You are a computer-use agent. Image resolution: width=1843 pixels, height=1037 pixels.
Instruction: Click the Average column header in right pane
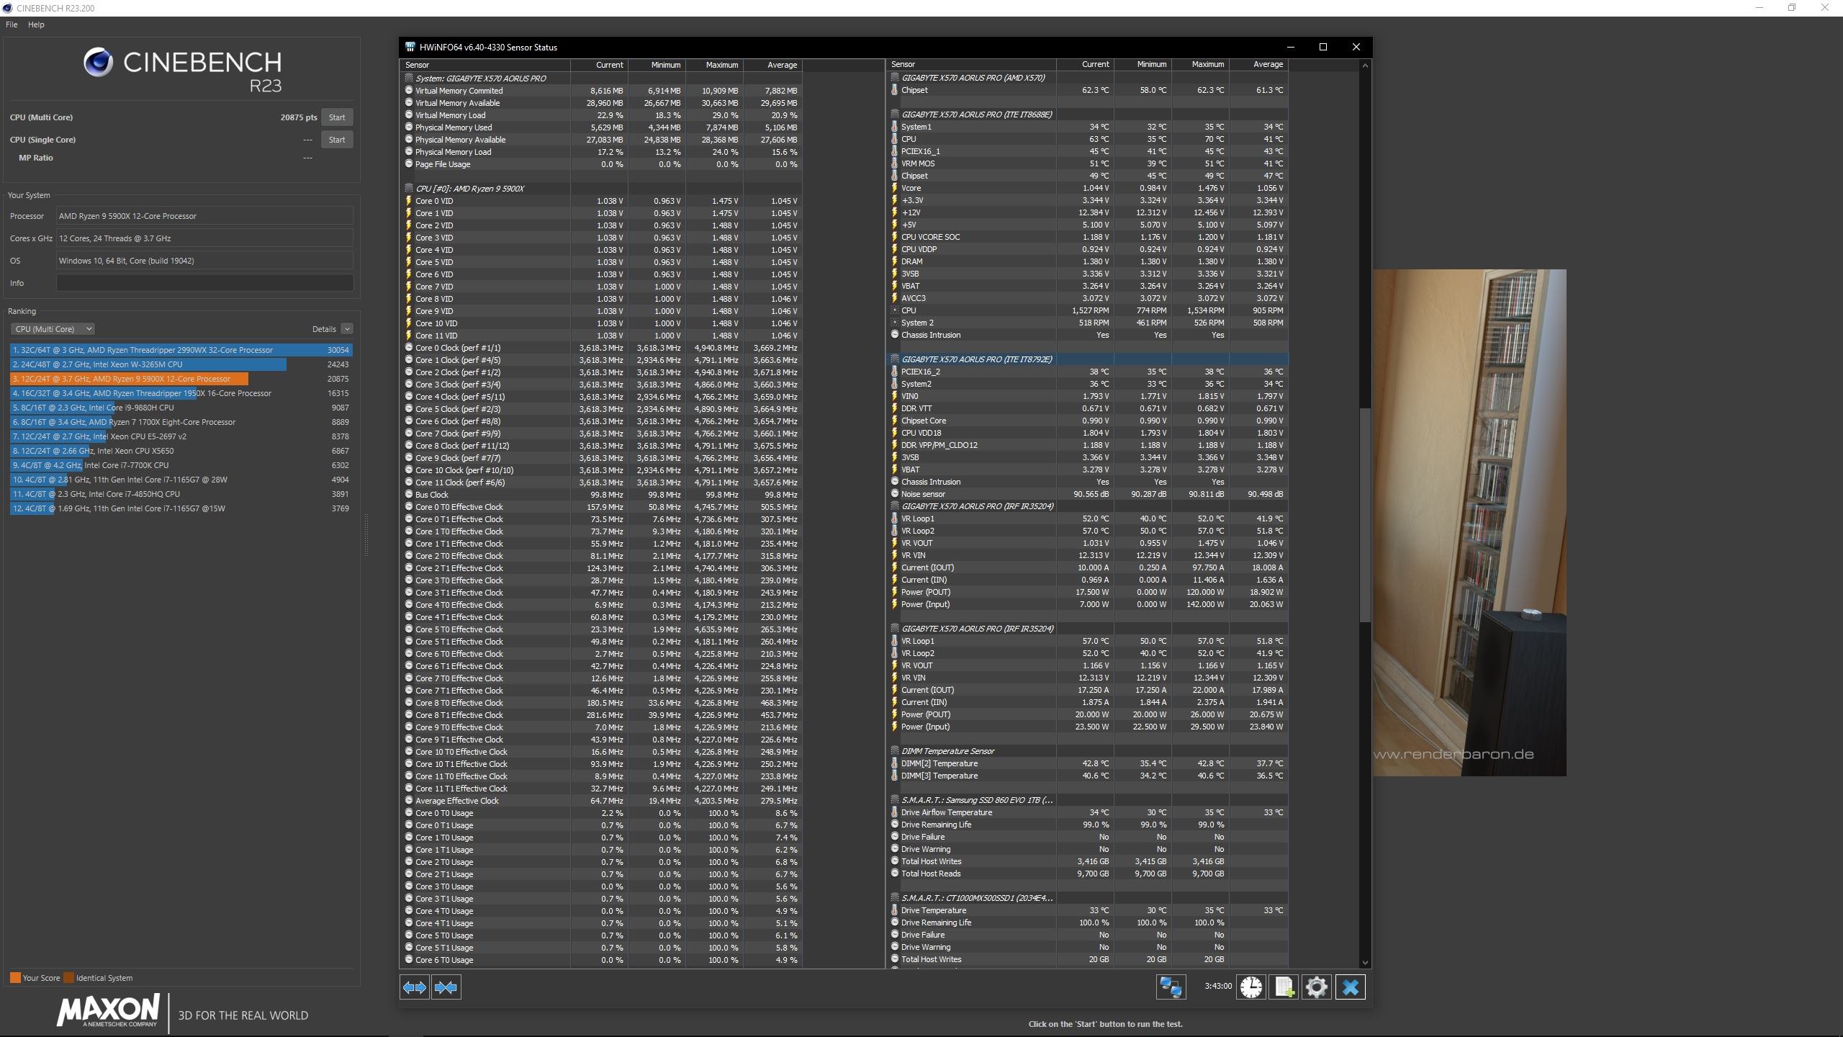tap(1258, 64)
